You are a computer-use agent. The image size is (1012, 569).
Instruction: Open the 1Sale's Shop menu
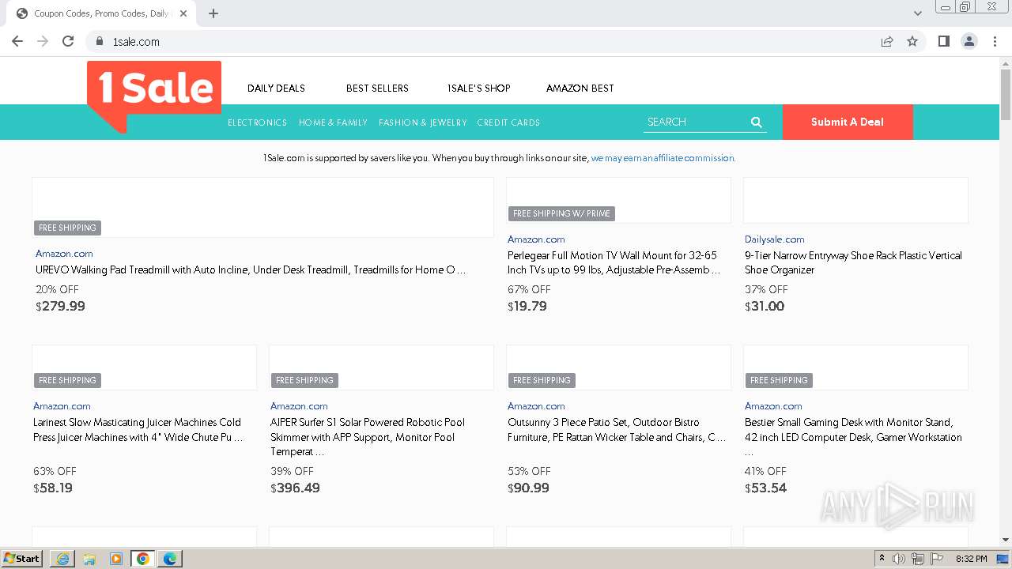[x=479, y=89]
